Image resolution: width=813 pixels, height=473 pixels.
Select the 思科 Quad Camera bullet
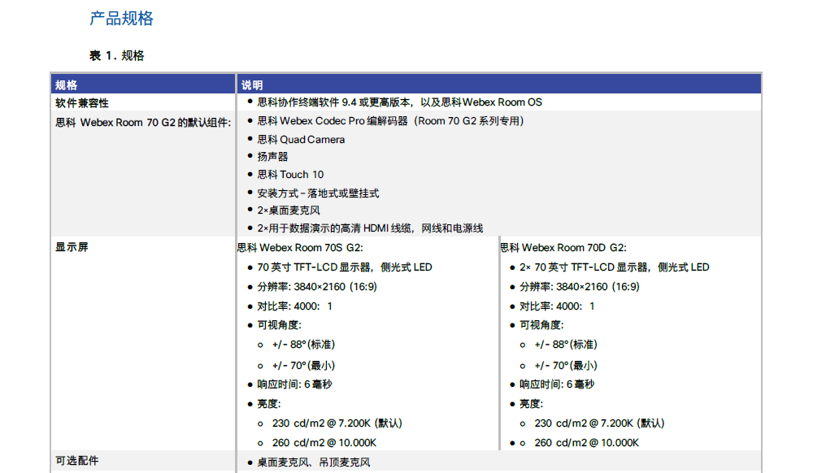point(301,139)
